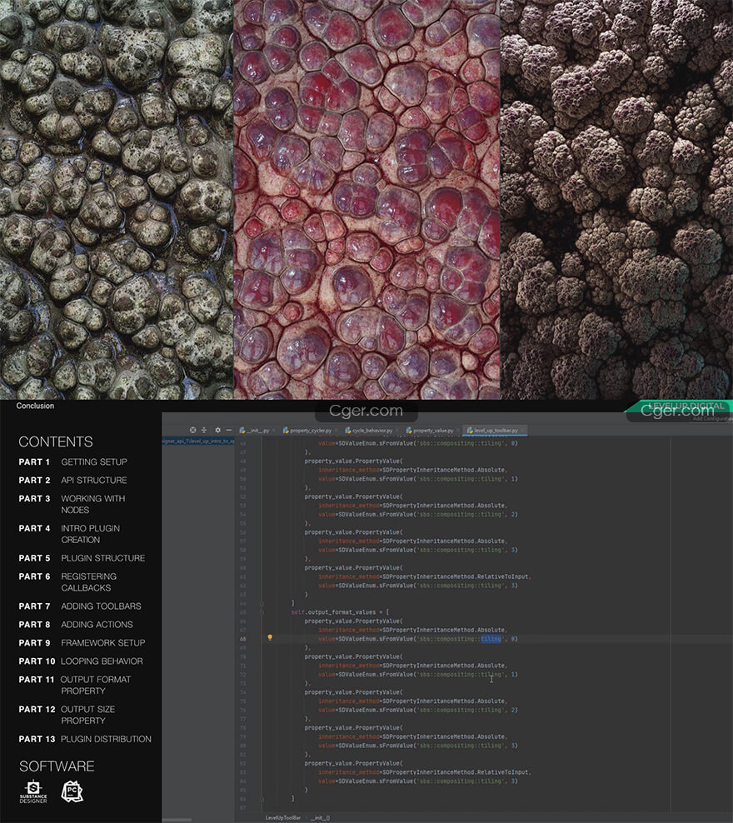Select 'PART 7 ADDING TOOLBARS'
733x823 pixels.
click(x=80, y=606)
